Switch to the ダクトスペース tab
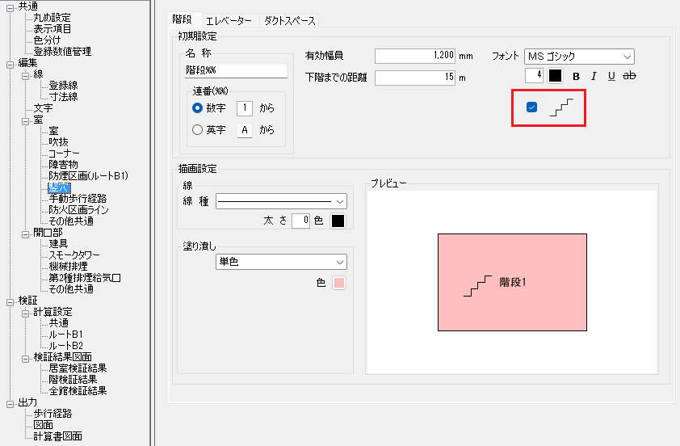 290,20
